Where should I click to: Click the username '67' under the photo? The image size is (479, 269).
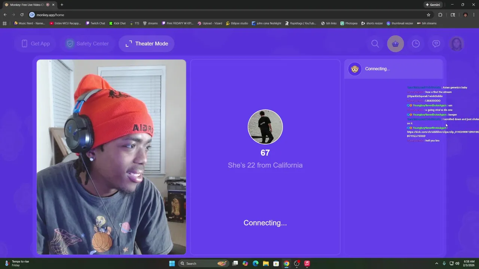point(265,153)
